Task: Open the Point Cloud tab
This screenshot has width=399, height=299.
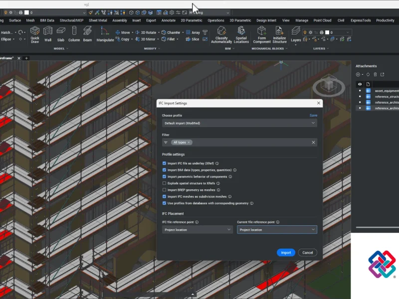Action: point(322,20)
